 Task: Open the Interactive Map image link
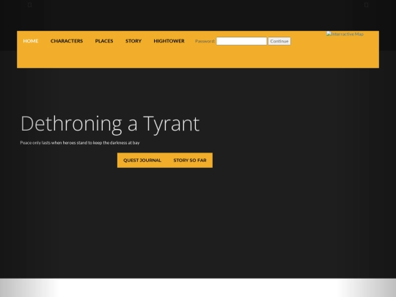pos(345,34)
